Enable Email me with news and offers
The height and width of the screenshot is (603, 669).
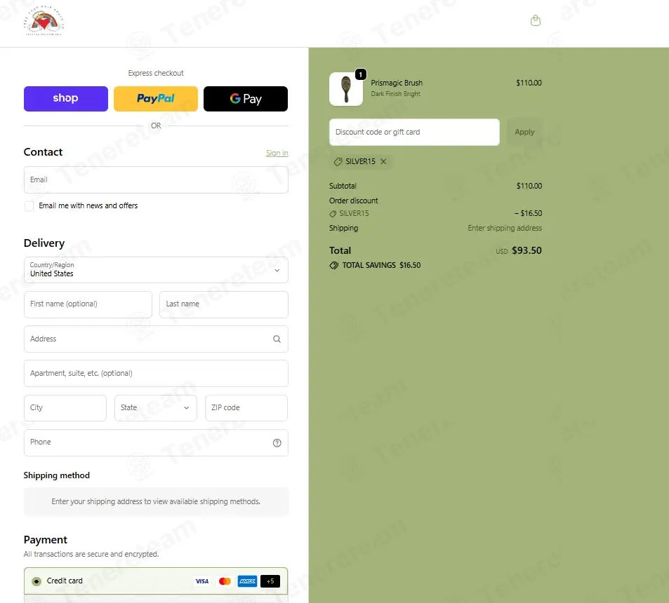(29, 206)
